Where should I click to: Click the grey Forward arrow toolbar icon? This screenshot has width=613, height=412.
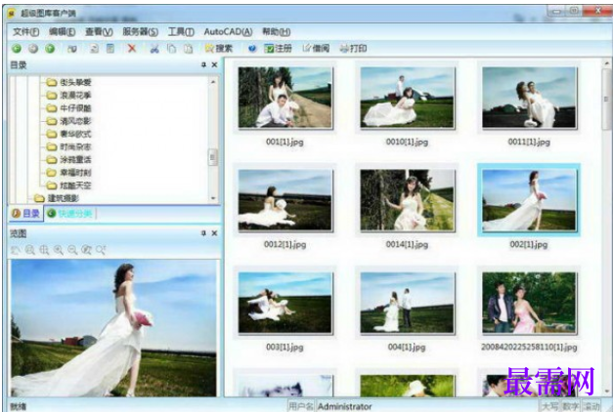pos(33,49)
